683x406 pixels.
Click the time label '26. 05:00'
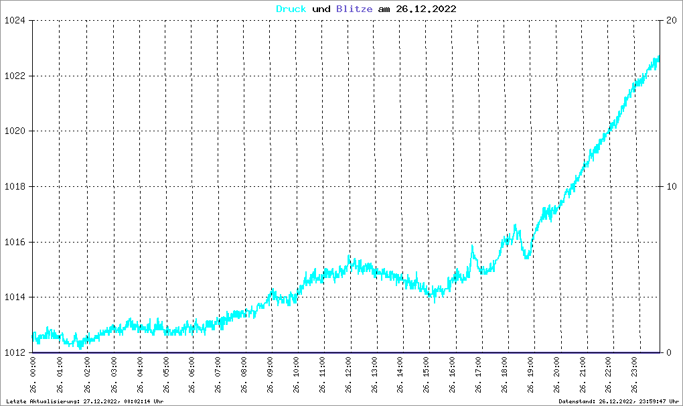pyautogui.click(x=166, y=375)
